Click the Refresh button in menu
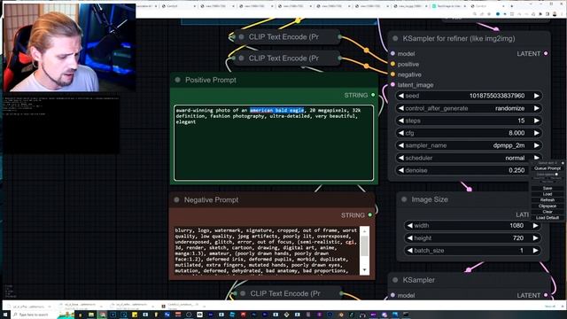The image size is (567, 319). tap(548, 200)
